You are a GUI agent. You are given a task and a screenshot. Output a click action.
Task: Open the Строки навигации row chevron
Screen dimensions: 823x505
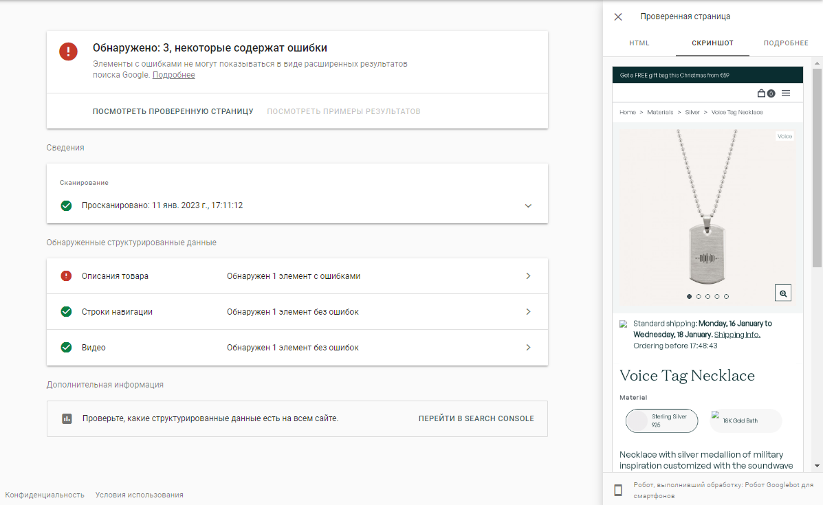[x=528, y=312]
